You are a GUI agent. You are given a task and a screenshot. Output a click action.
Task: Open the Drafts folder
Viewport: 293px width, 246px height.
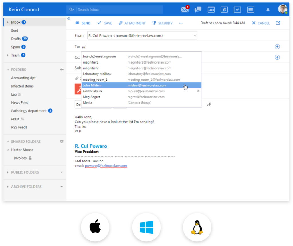(x=16, y=39)
